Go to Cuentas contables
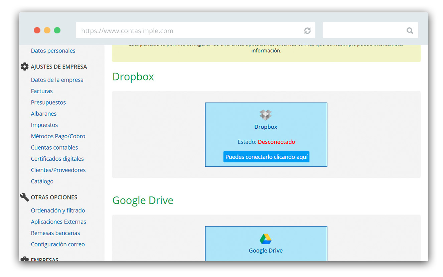Viewport: 443px width, 277px height. [54, 148]
